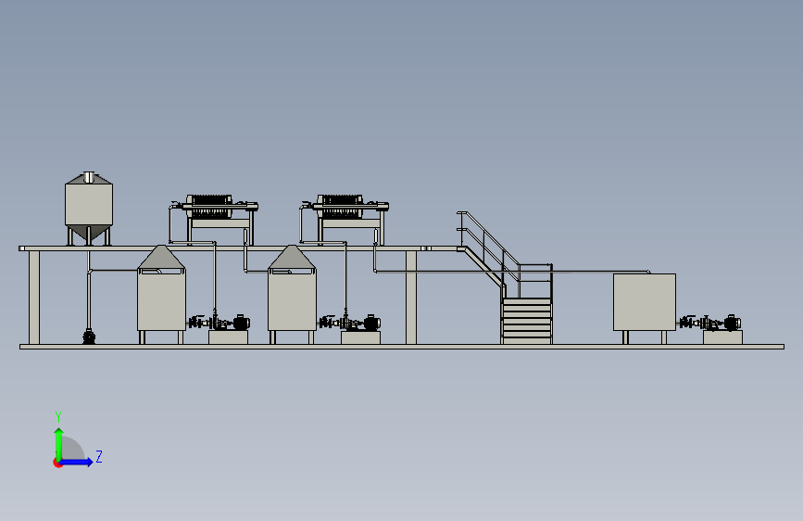The image size is (803, 521).
Task: Click the "Y" axis label
Action: click(x=58, y=416)
